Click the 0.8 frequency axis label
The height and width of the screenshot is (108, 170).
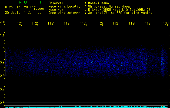pos(2,76)
